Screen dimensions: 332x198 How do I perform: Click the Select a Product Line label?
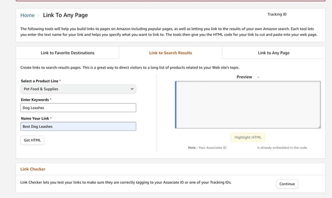tap(40, 81)
